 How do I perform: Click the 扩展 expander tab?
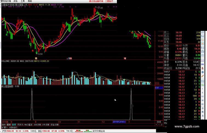pos(5,128)
